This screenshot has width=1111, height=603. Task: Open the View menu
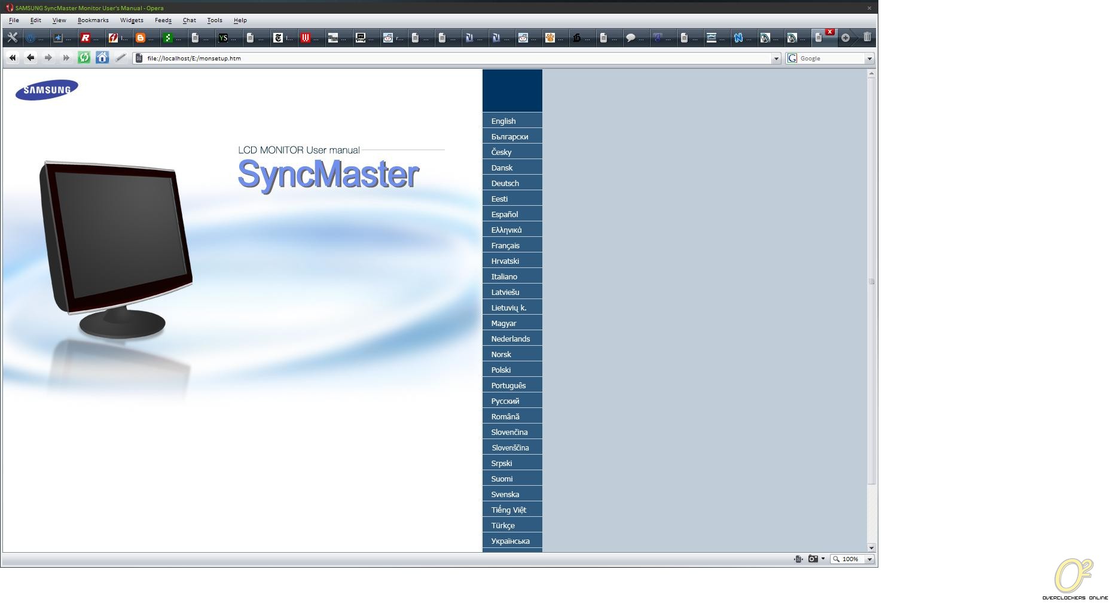pos(59,20)
